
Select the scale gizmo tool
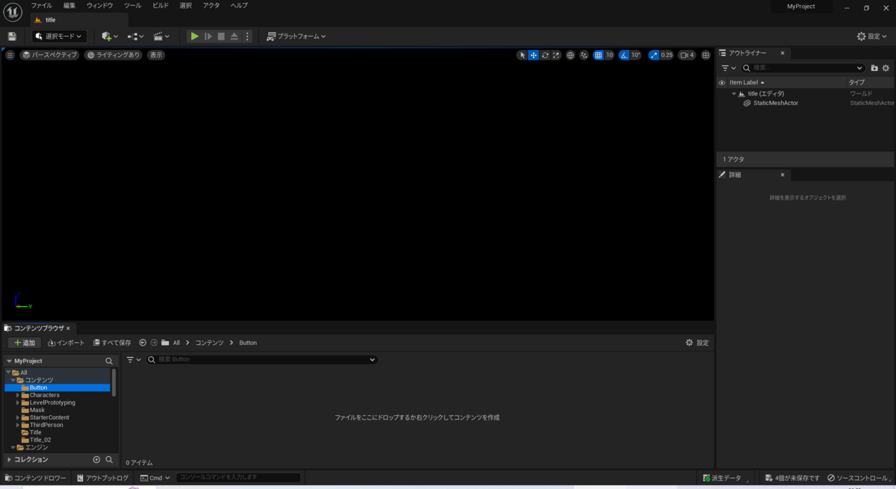(x=556, y=55)
